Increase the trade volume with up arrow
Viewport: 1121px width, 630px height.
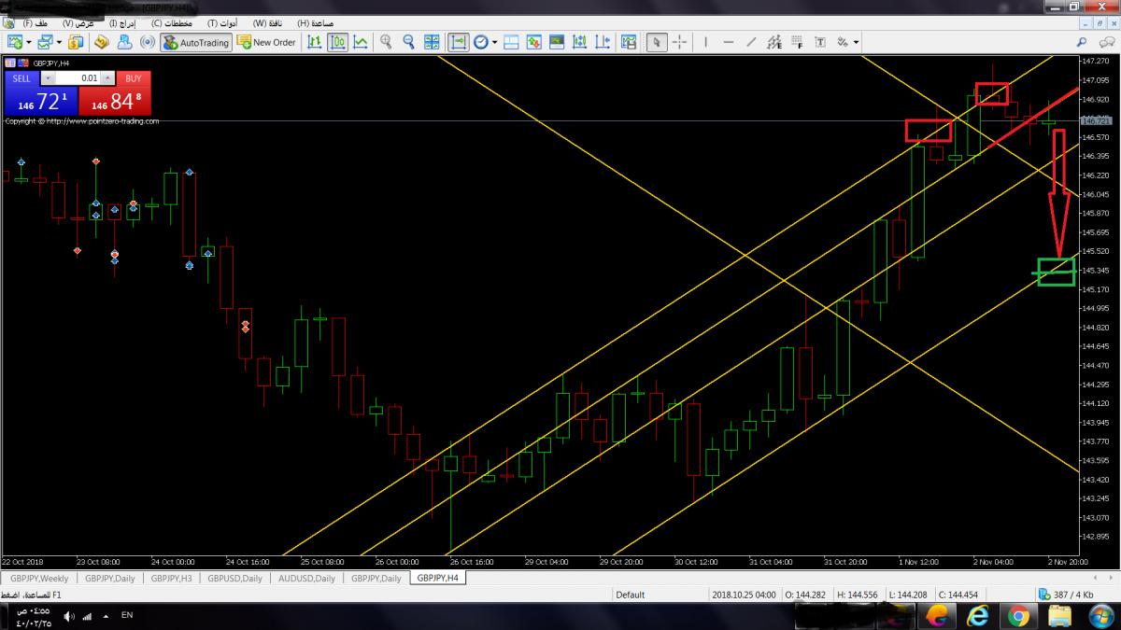(x=108, y=79)
